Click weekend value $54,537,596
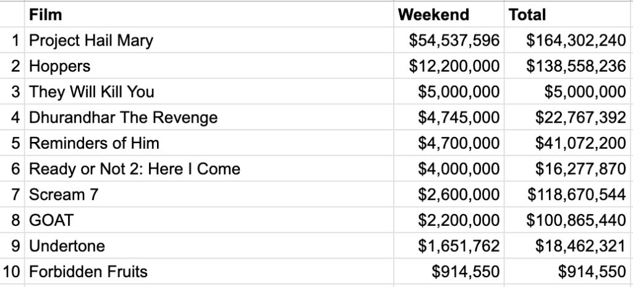 tap(449, 40)
